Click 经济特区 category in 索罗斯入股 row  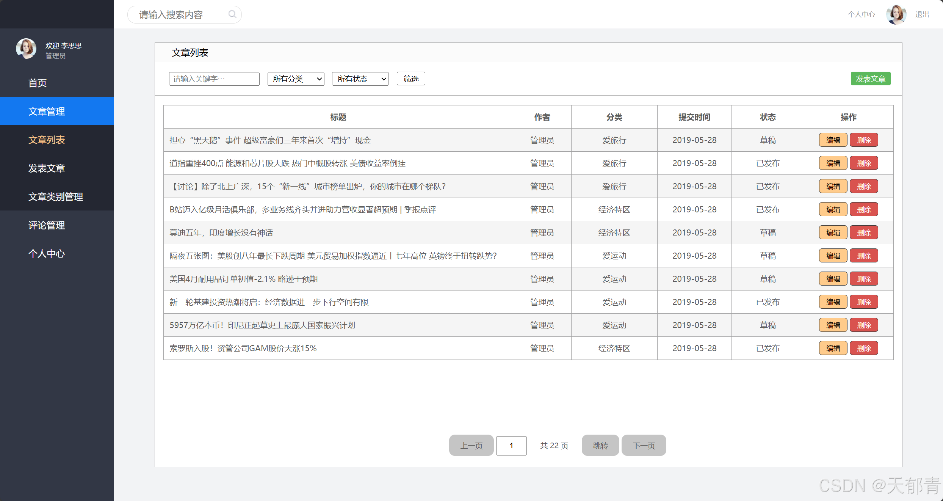(614, 348)
